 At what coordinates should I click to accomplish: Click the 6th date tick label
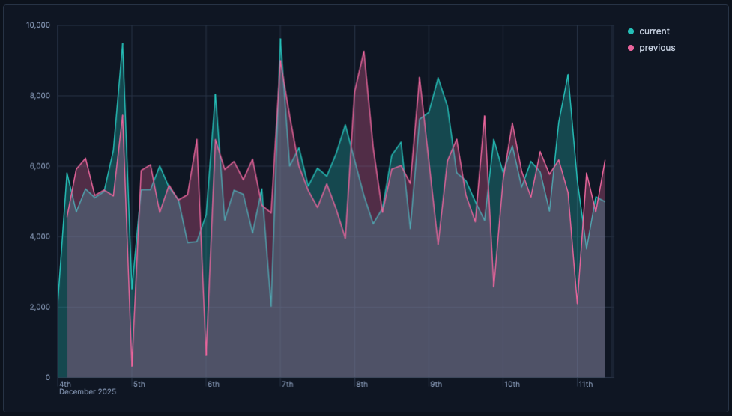click(x=214, y=385)
